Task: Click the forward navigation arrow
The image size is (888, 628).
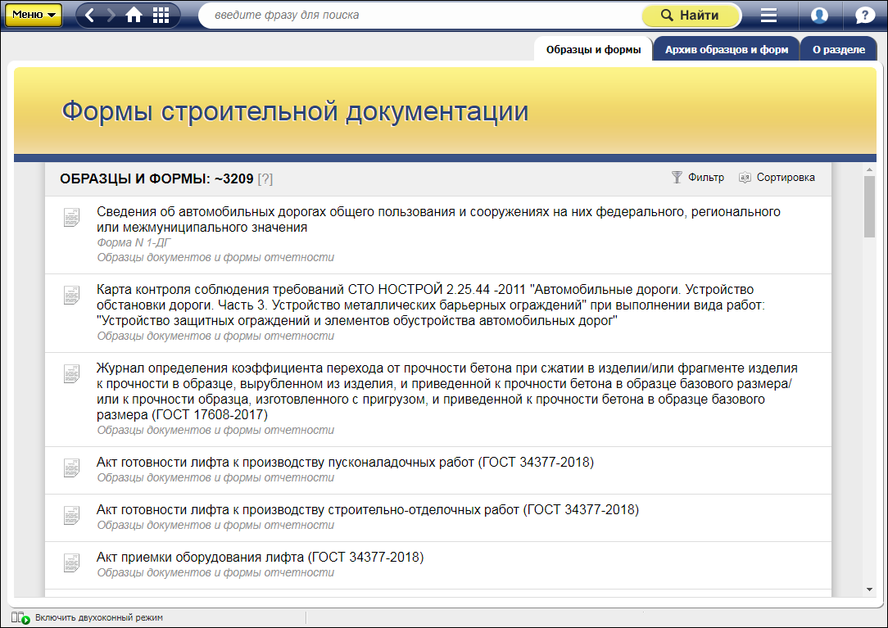Action: (x=111, y=16)
